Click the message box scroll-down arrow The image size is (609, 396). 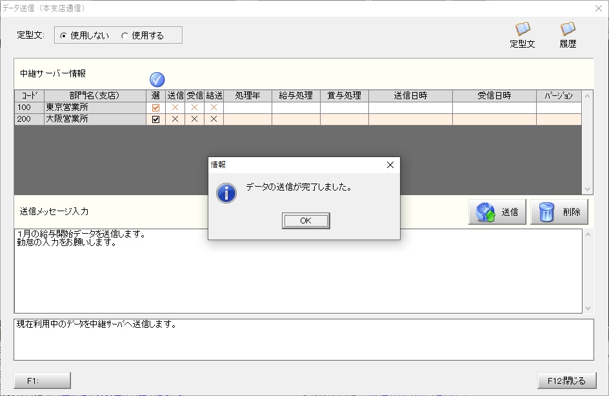point(588,308)
